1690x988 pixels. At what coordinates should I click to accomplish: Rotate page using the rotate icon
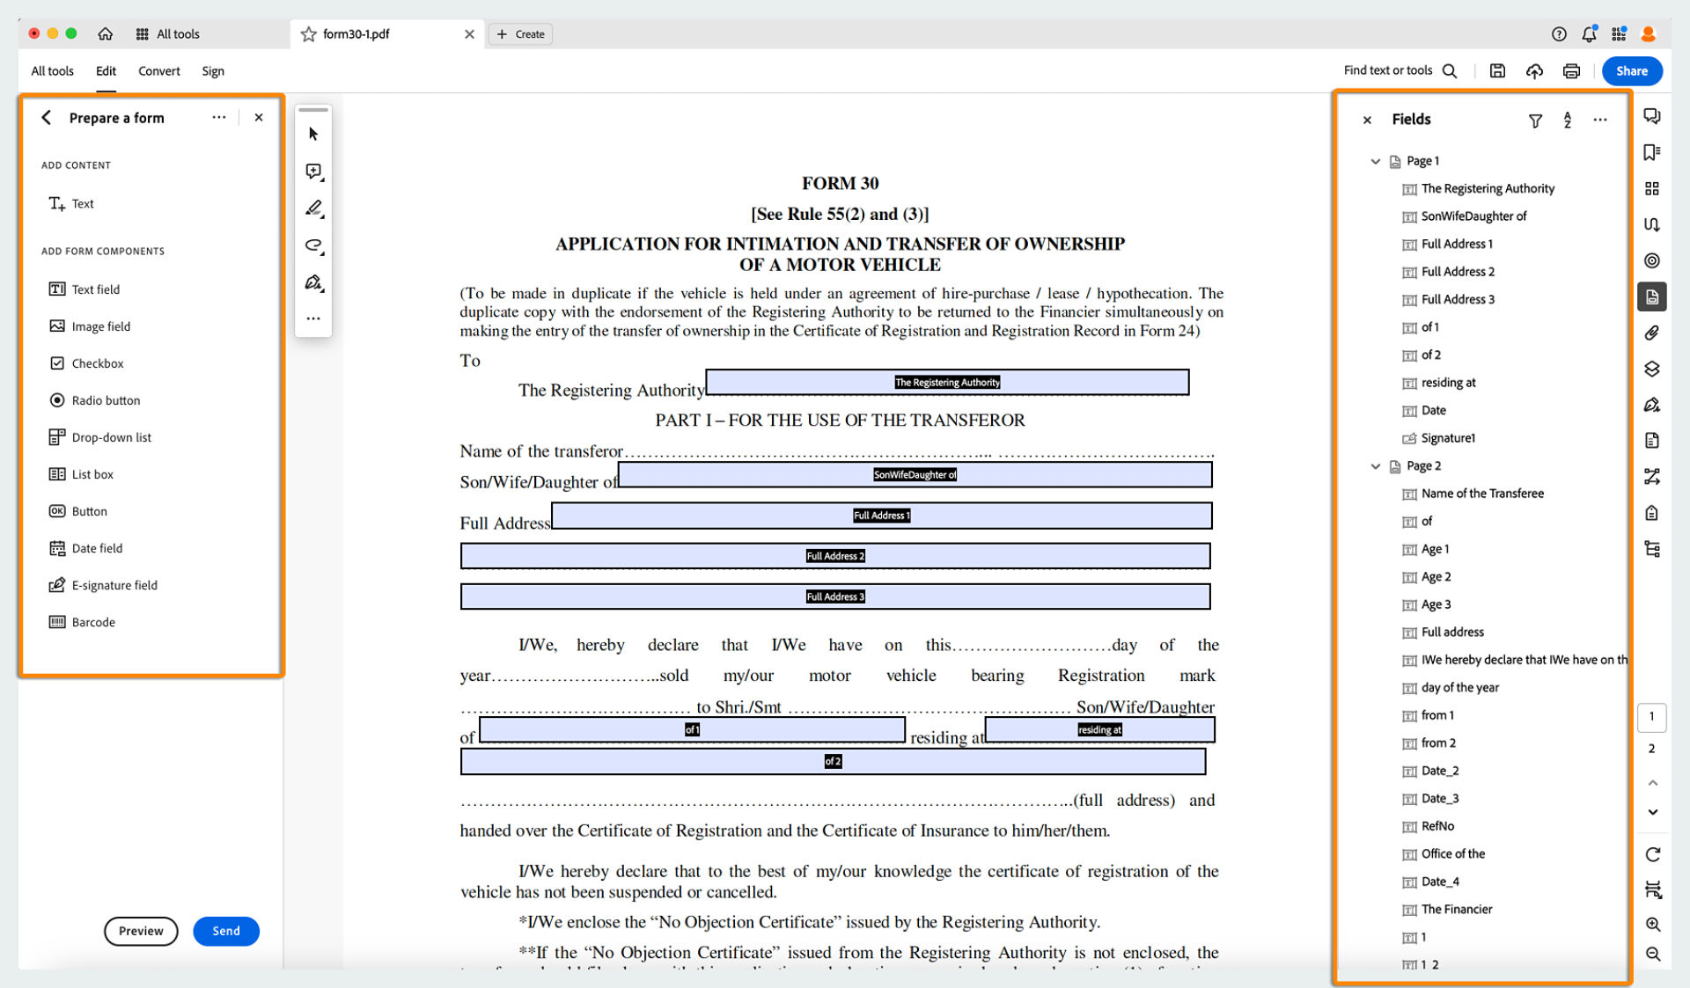click(x=1653, y=854)
